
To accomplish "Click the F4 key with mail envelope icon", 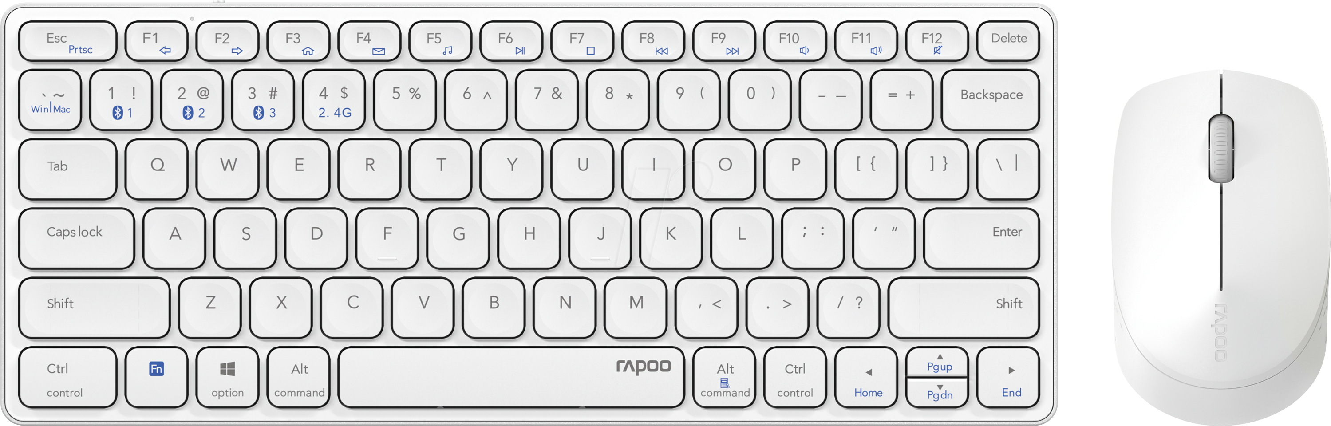I will pyautogui.click(x=369, y=41).
